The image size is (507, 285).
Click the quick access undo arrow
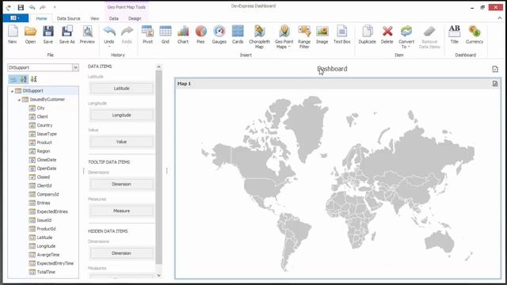(x=32, y=7)
